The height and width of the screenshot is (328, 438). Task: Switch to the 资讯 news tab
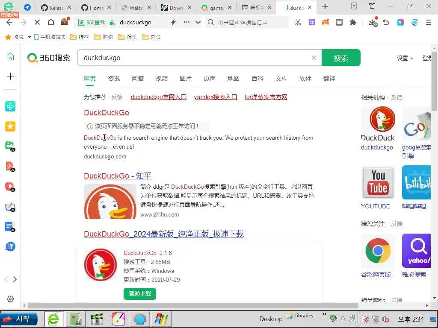(x=114, y=79)
